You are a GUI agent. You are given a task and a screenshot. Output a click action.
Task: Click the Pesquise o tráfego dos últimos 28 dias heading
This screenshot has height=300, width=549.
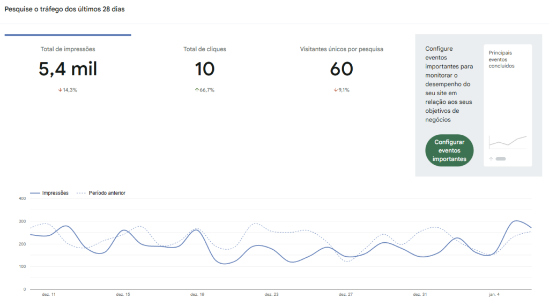coord(64,9)
